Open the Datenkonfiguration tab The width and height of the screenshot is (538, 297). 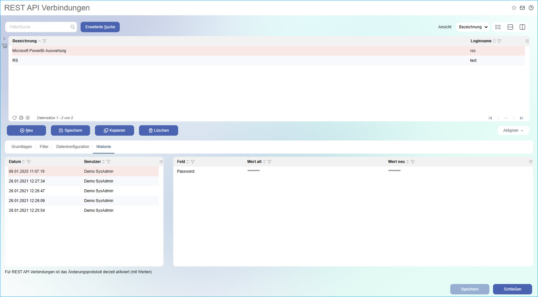coord(72,147)
